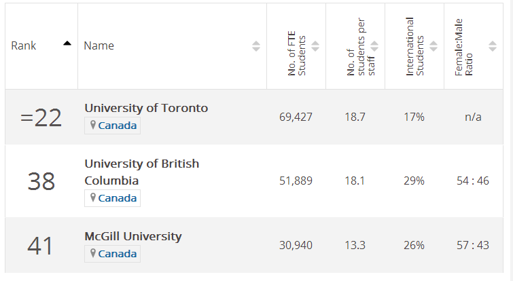
Task: Click Toronto's 69,427 students value
Action: pyautogui.click(x=296, y=117)
